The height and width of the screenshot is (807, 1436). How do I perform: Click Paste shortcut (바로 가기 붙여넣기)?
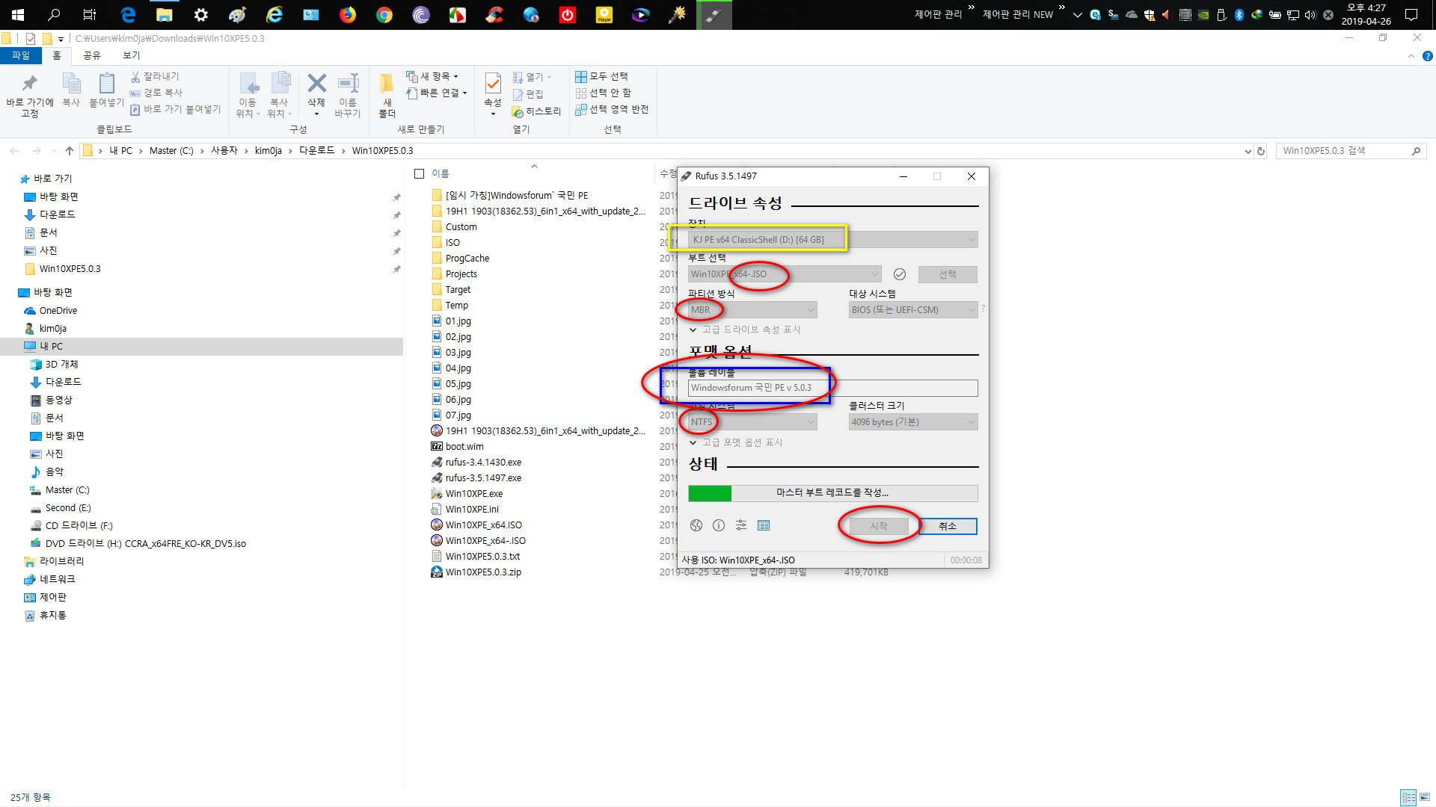176,109
